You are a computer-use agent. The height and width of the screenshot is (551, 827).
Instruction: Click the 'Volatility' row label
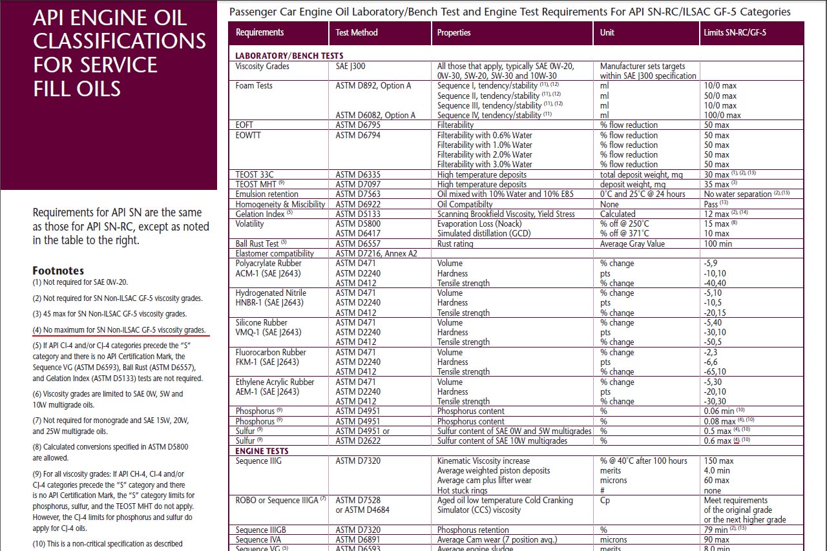[x=249, y=224]
